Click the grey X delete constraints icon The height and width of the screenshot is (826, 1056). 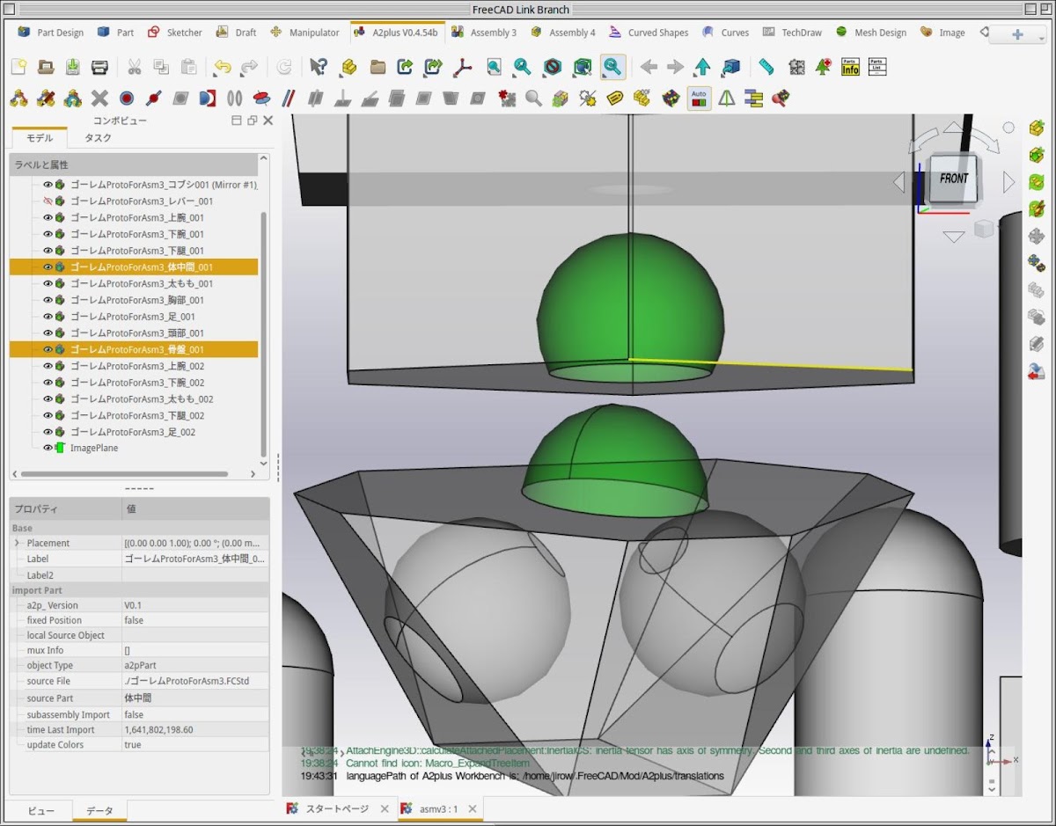[x=99, y=98]
